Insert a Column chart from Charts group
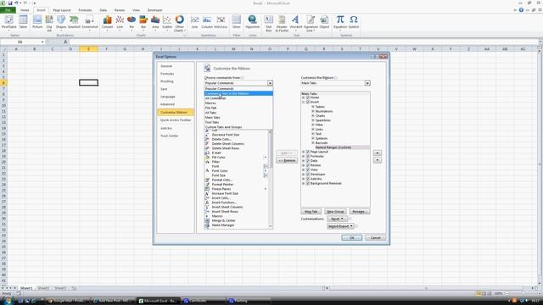 click(x=108, y=23)
